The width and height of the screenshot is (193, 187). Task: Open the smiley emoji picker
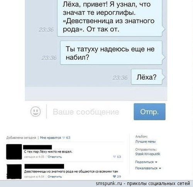click(36, 111)
